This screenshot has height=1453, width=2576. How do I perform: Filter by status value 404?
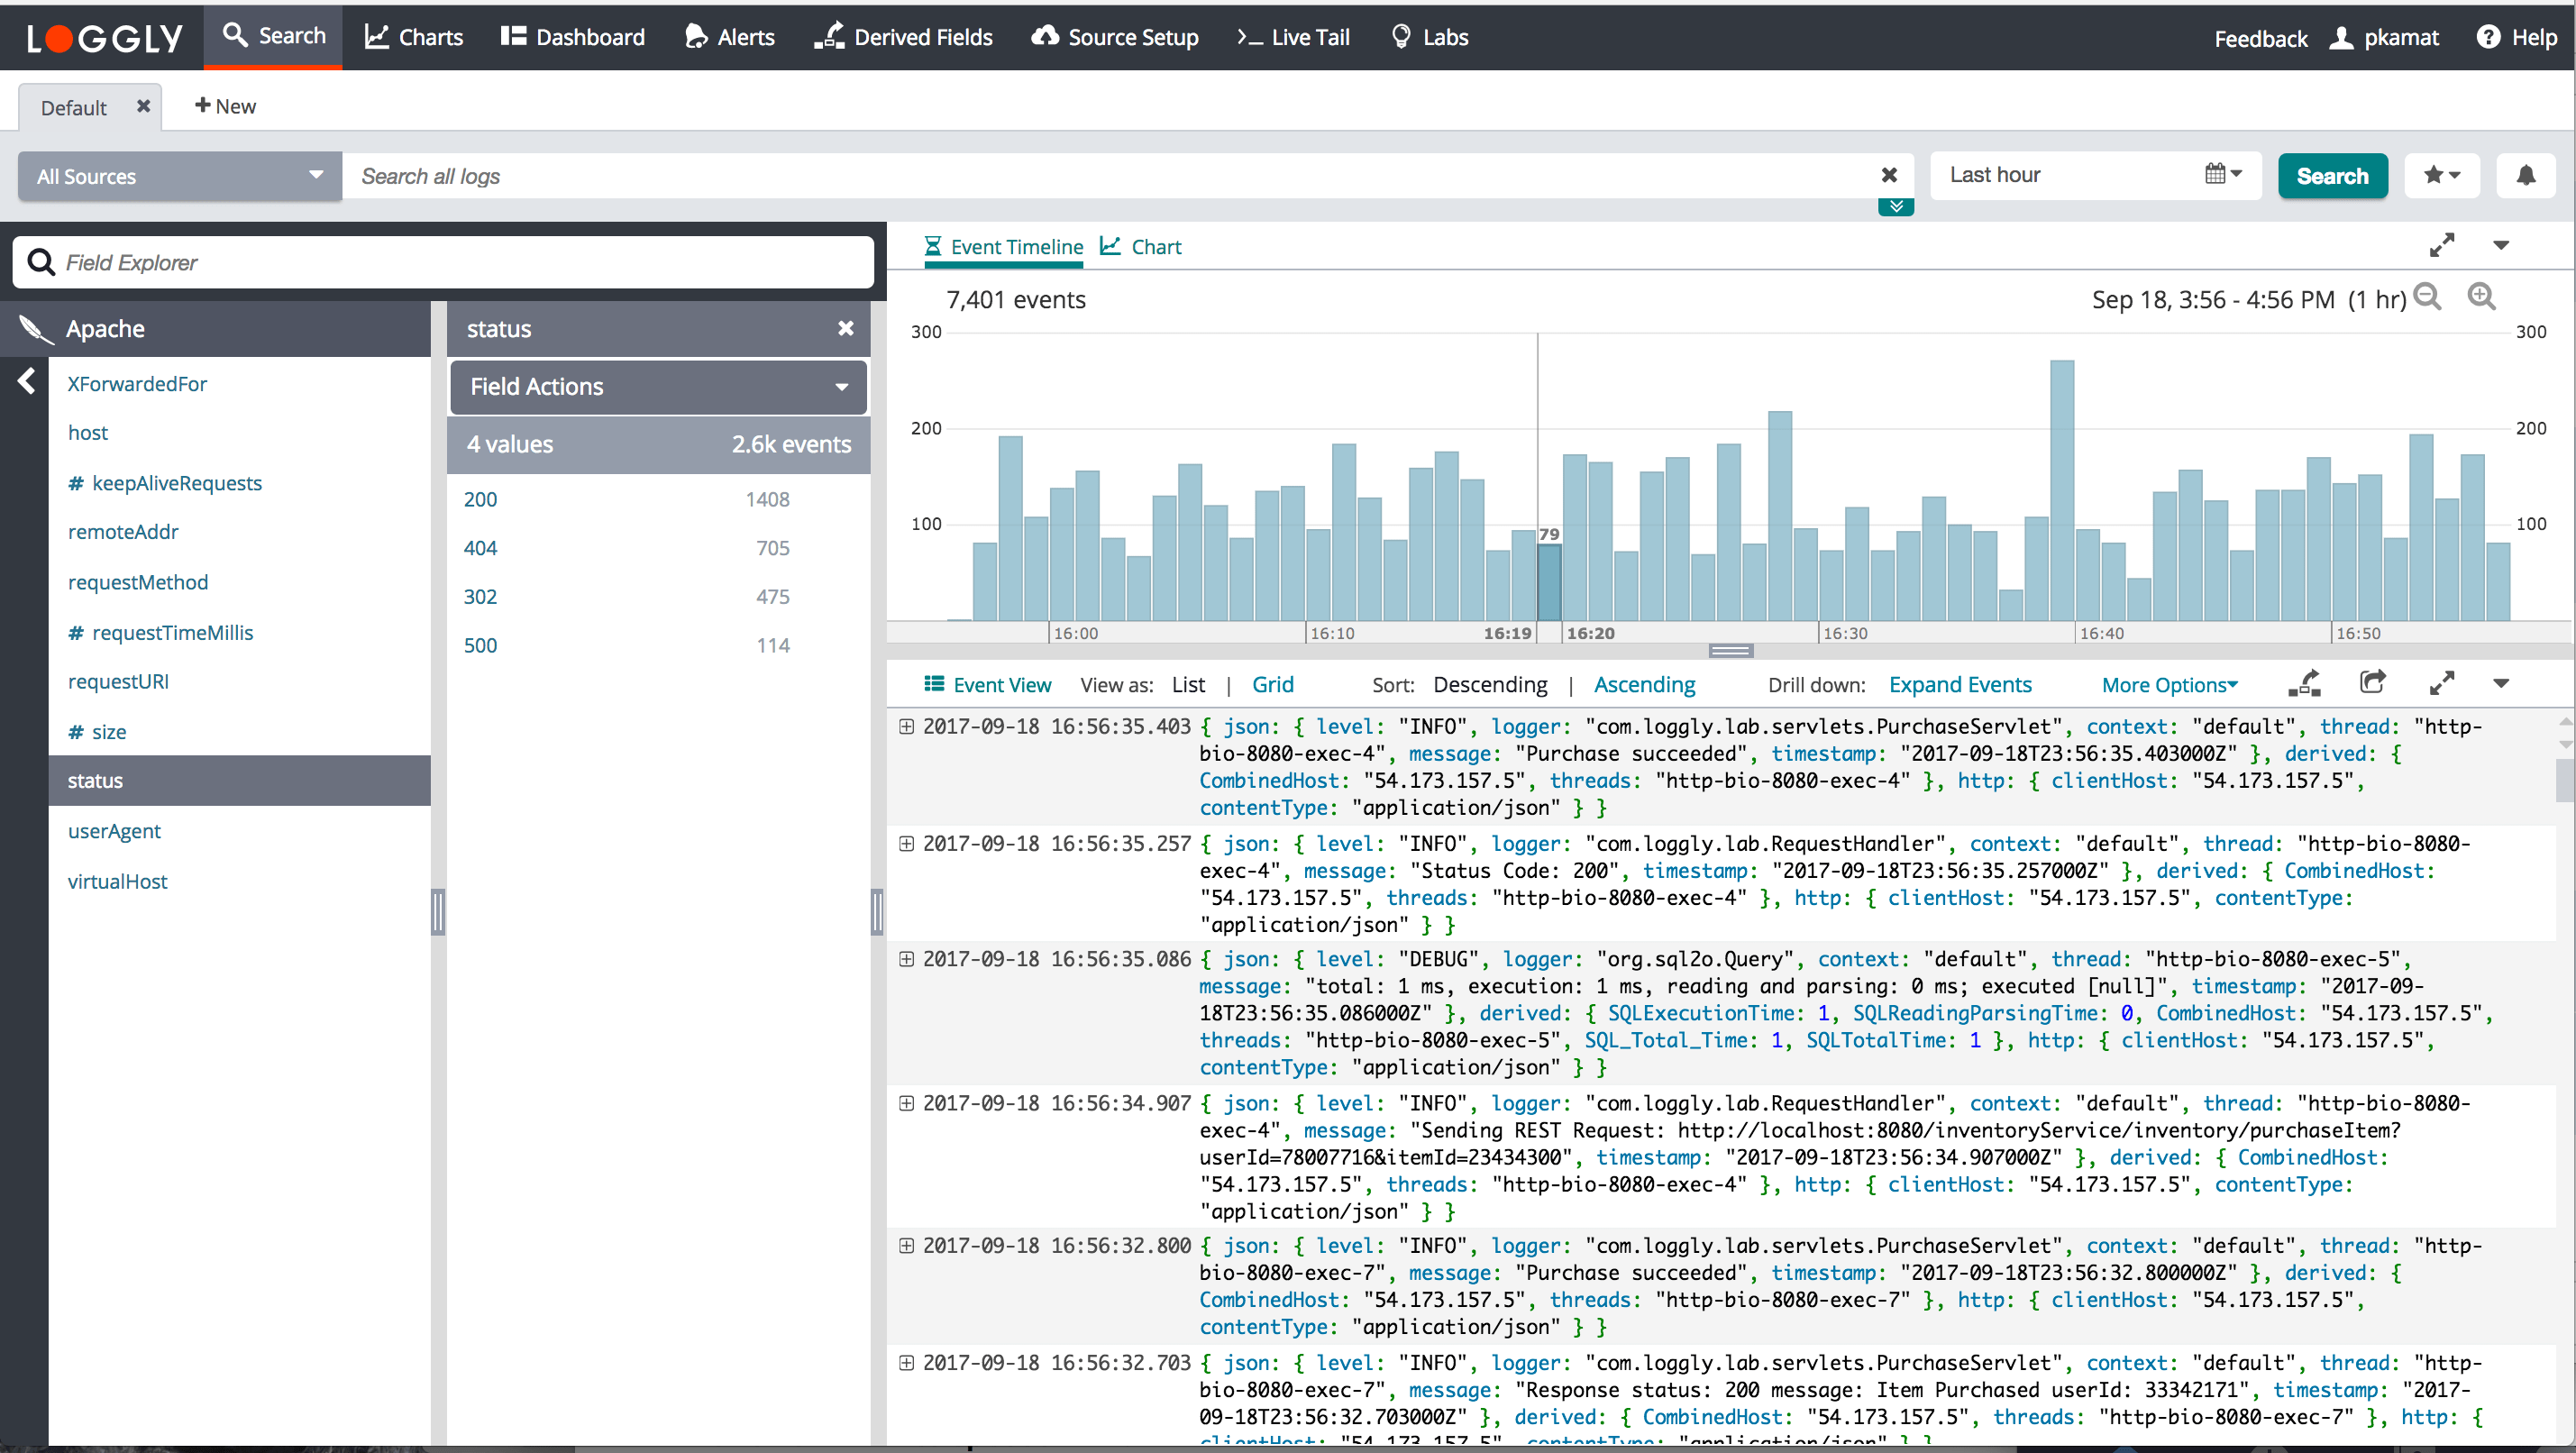coord(480,548)
